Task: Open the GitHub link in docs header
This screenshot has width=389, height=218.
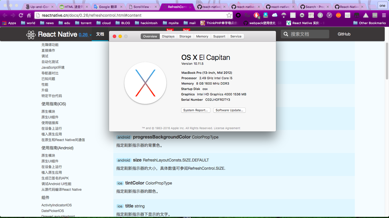Action: (344, 34)
